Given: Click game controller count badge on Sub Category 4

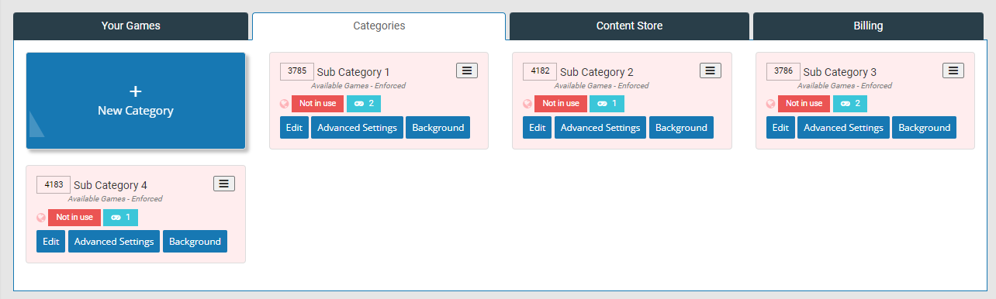Looking at the screenshot, I should pos(120,218).
